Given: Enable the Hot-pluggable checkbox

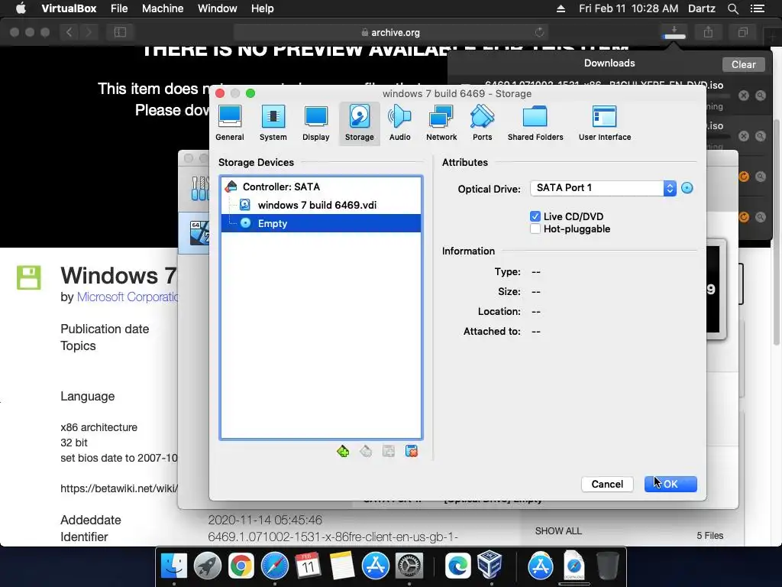Looking at the screenshot, I should coord(535,229).
